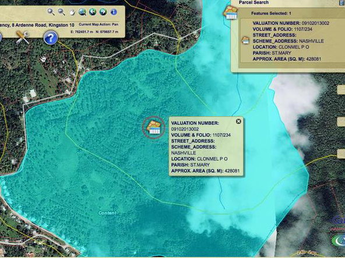Viewport: 345px width, 258px height.
Task: Expand the third collapsed right-side panel tab
Action: point(341,154)
